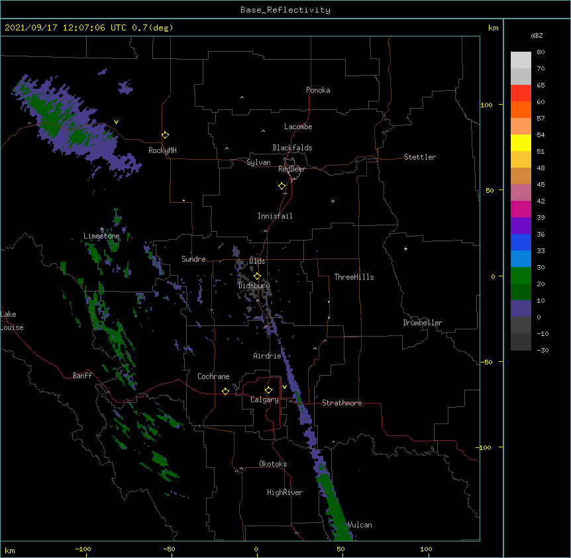Click the dBZ legend heading
The height and width of the screenshot is (558, 571).
[537, 35]
